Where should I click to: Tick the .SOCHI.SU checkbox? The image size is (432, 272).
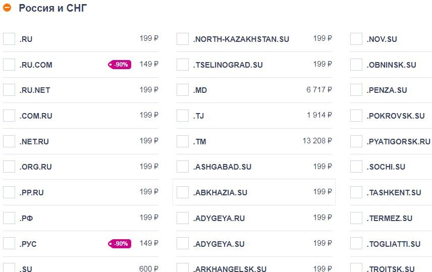356,167
